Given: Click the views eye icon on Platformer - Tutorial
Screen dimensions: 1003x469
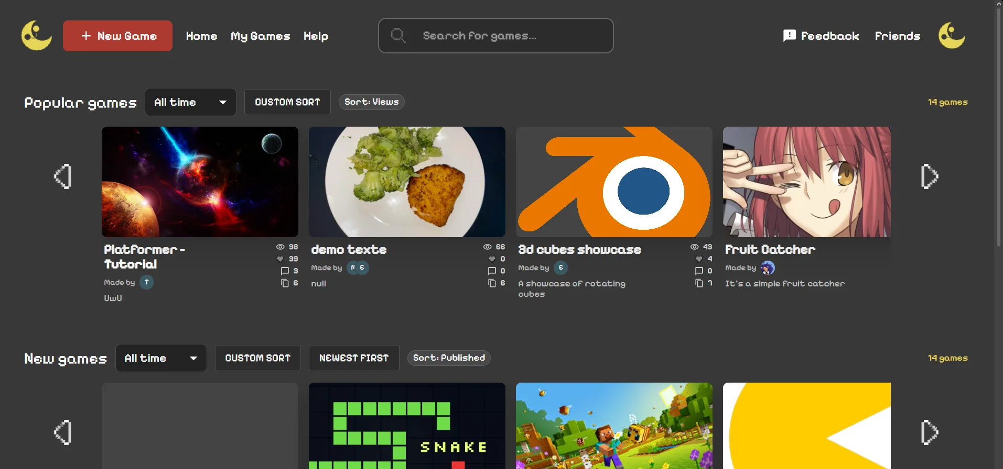Looking at the screenshot, I should (281, 247).
